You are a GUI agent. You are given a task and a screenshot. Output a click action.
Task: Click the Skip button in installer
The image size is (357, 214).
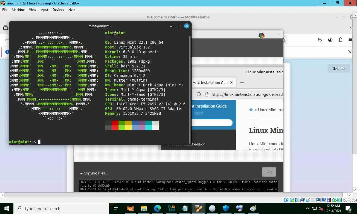point(269,172)
